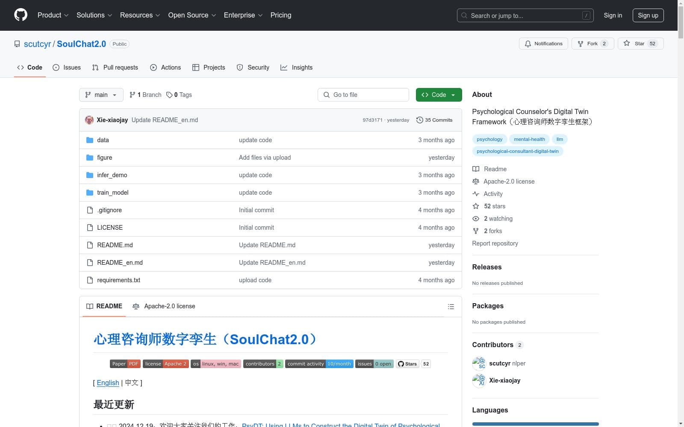Image resolution: width=684 pixels, height=427 pixels.
Task: Click search magnifier icon in header
Action: click(x=464, y=15)
